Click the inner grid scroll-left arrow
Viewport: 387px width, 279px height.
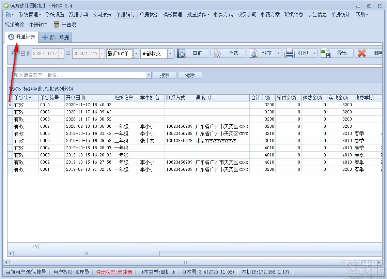click(x=10, y=253)
